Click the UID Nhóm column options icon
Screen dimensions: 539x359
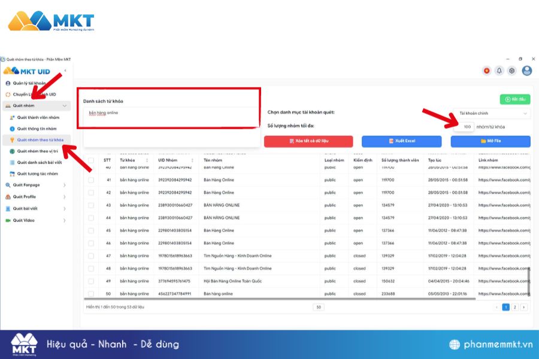click(192, 160)
